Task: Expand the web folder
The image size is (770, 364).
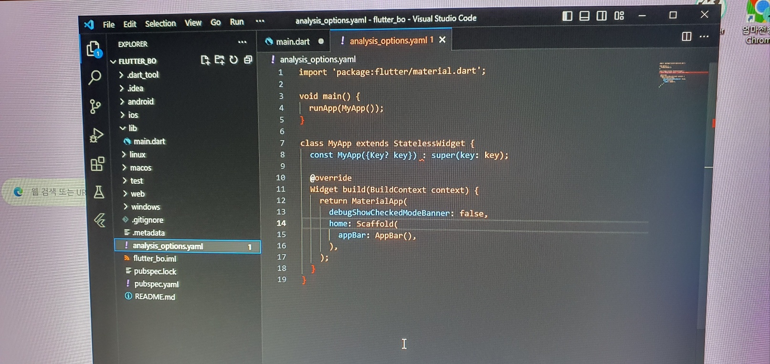Action: click(x=137, y=194)
